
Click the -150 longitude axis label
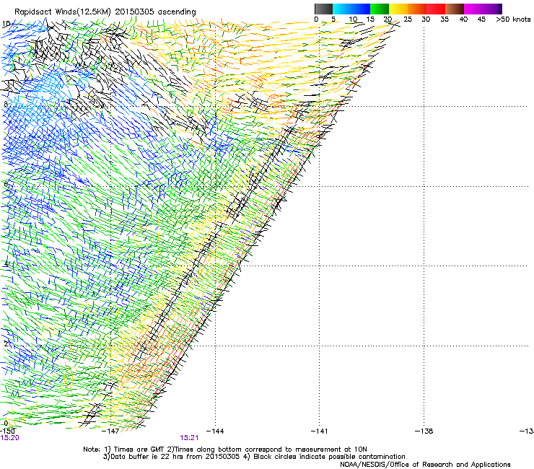[x=7, y=431]
